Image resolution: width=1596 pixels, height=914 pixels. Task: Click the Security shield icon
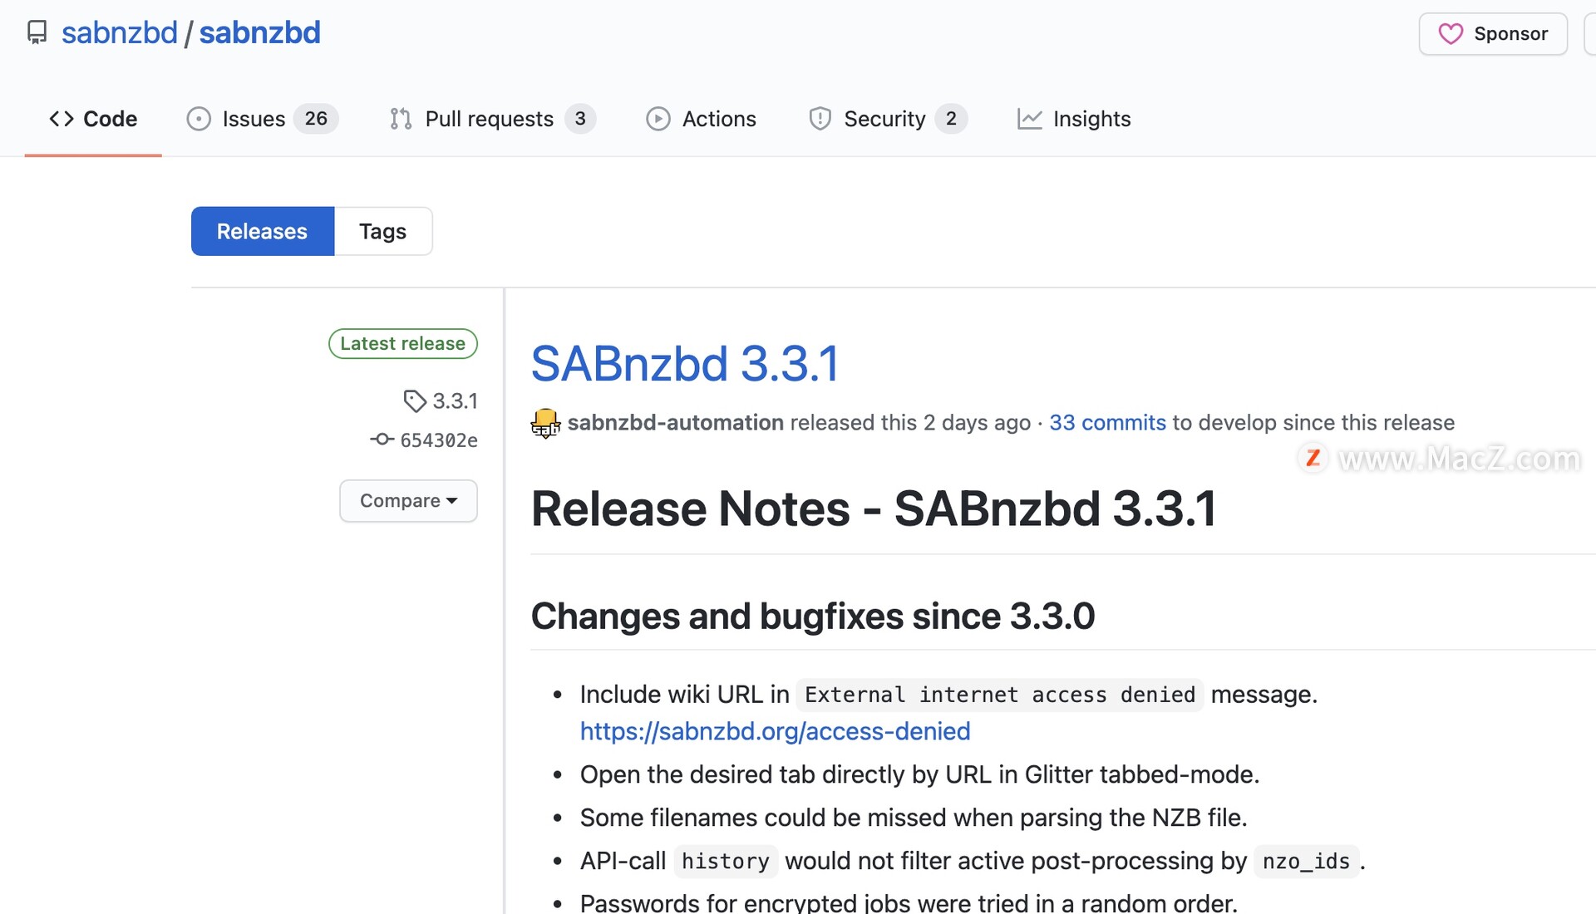[x=820, y=119]
